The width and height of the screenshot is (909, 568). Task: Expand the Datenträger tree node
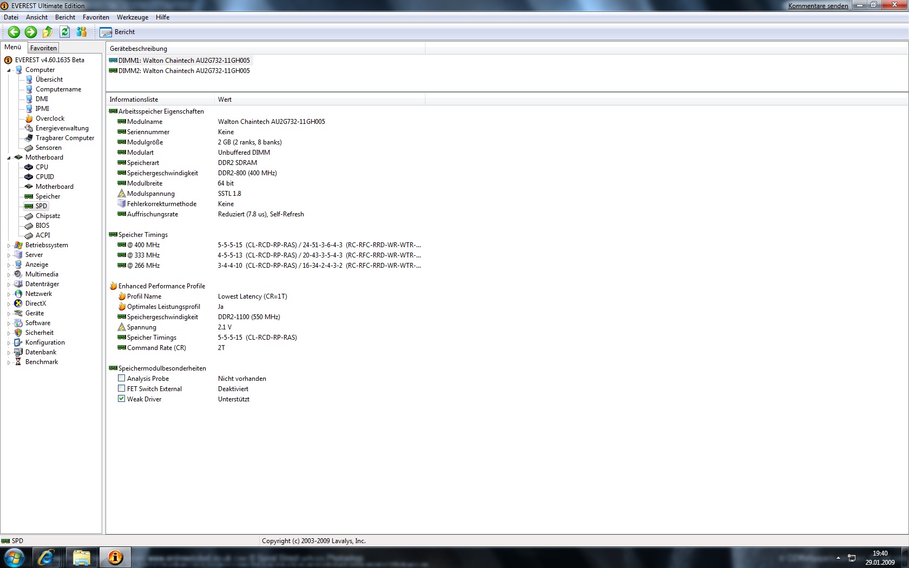[9, 285]
